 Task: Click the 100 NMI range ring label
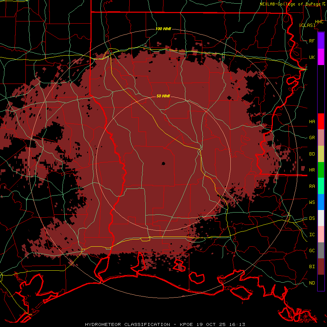coord(163,29)
